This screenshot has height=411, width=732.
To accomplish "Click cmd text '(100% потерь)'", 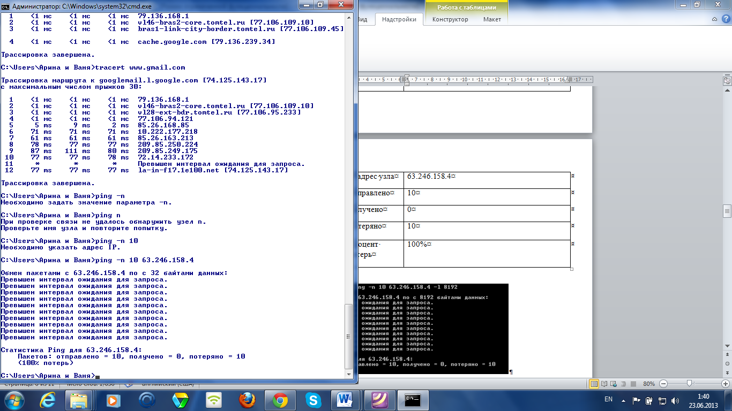I will 46,363.
